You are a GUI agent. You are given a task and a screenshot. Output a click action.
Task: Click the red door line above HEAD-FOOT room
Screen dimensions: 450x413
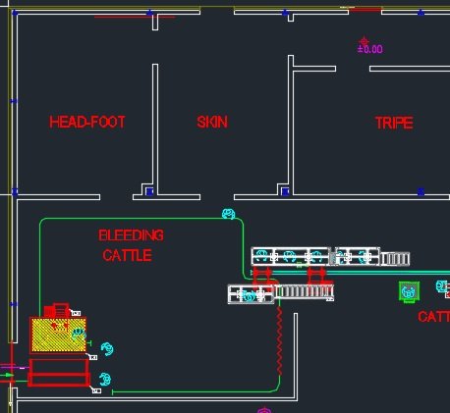pos(135,17)
